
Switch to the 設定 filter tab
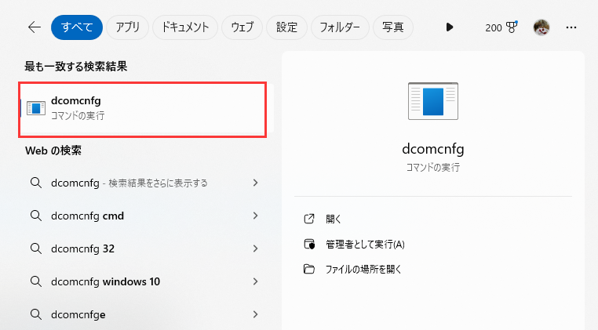pyautogui.click(x=286, y=27)
